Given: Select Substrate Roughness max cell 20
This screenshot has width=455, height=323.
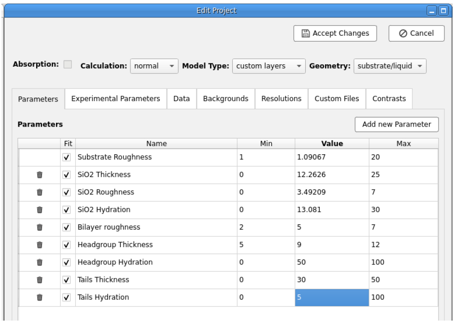Looking at the screenshot, I should [x=404, y=158].
